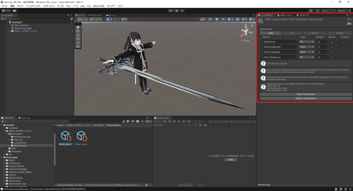
Task: Click the favorites star icon in project
Action: click(142, 121)
